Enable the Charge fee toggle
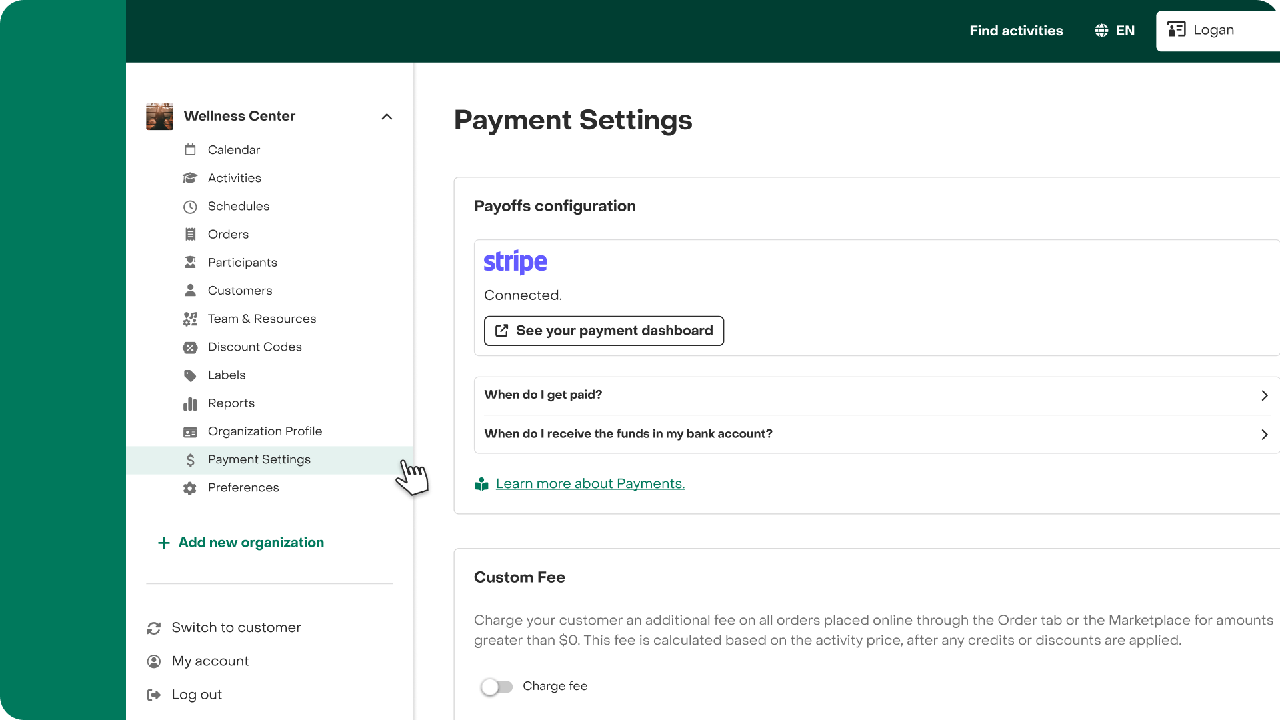Image resolution: width=1280 pixels, height=720 pixels. [497, 687]
